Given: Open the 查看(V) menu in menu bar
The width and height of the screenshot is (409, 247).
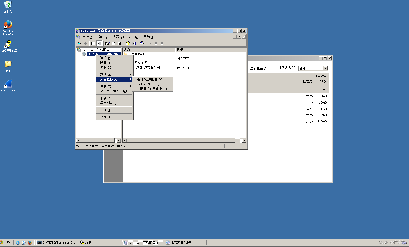Looking at the screenshot, I should (118, 37).
